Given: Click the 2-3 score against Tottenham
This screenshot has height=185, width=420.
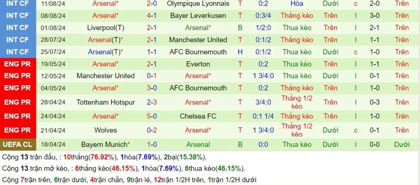Looking at the screenshot, I should [x=152, y=102].
